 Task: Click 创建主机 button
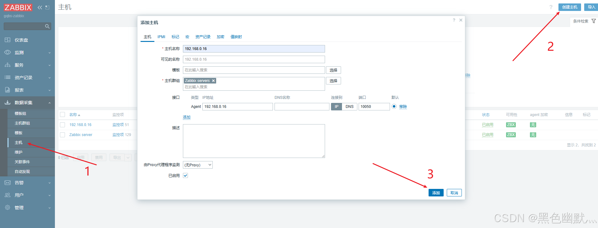click(x=570, y=7)
